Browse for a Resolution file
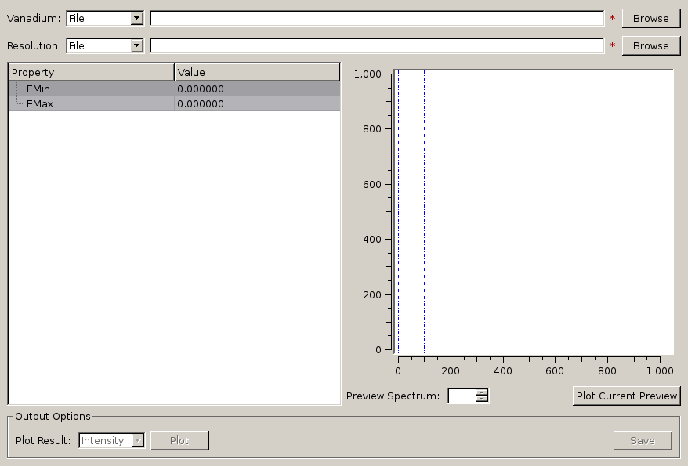 click(x=650, y=45)
